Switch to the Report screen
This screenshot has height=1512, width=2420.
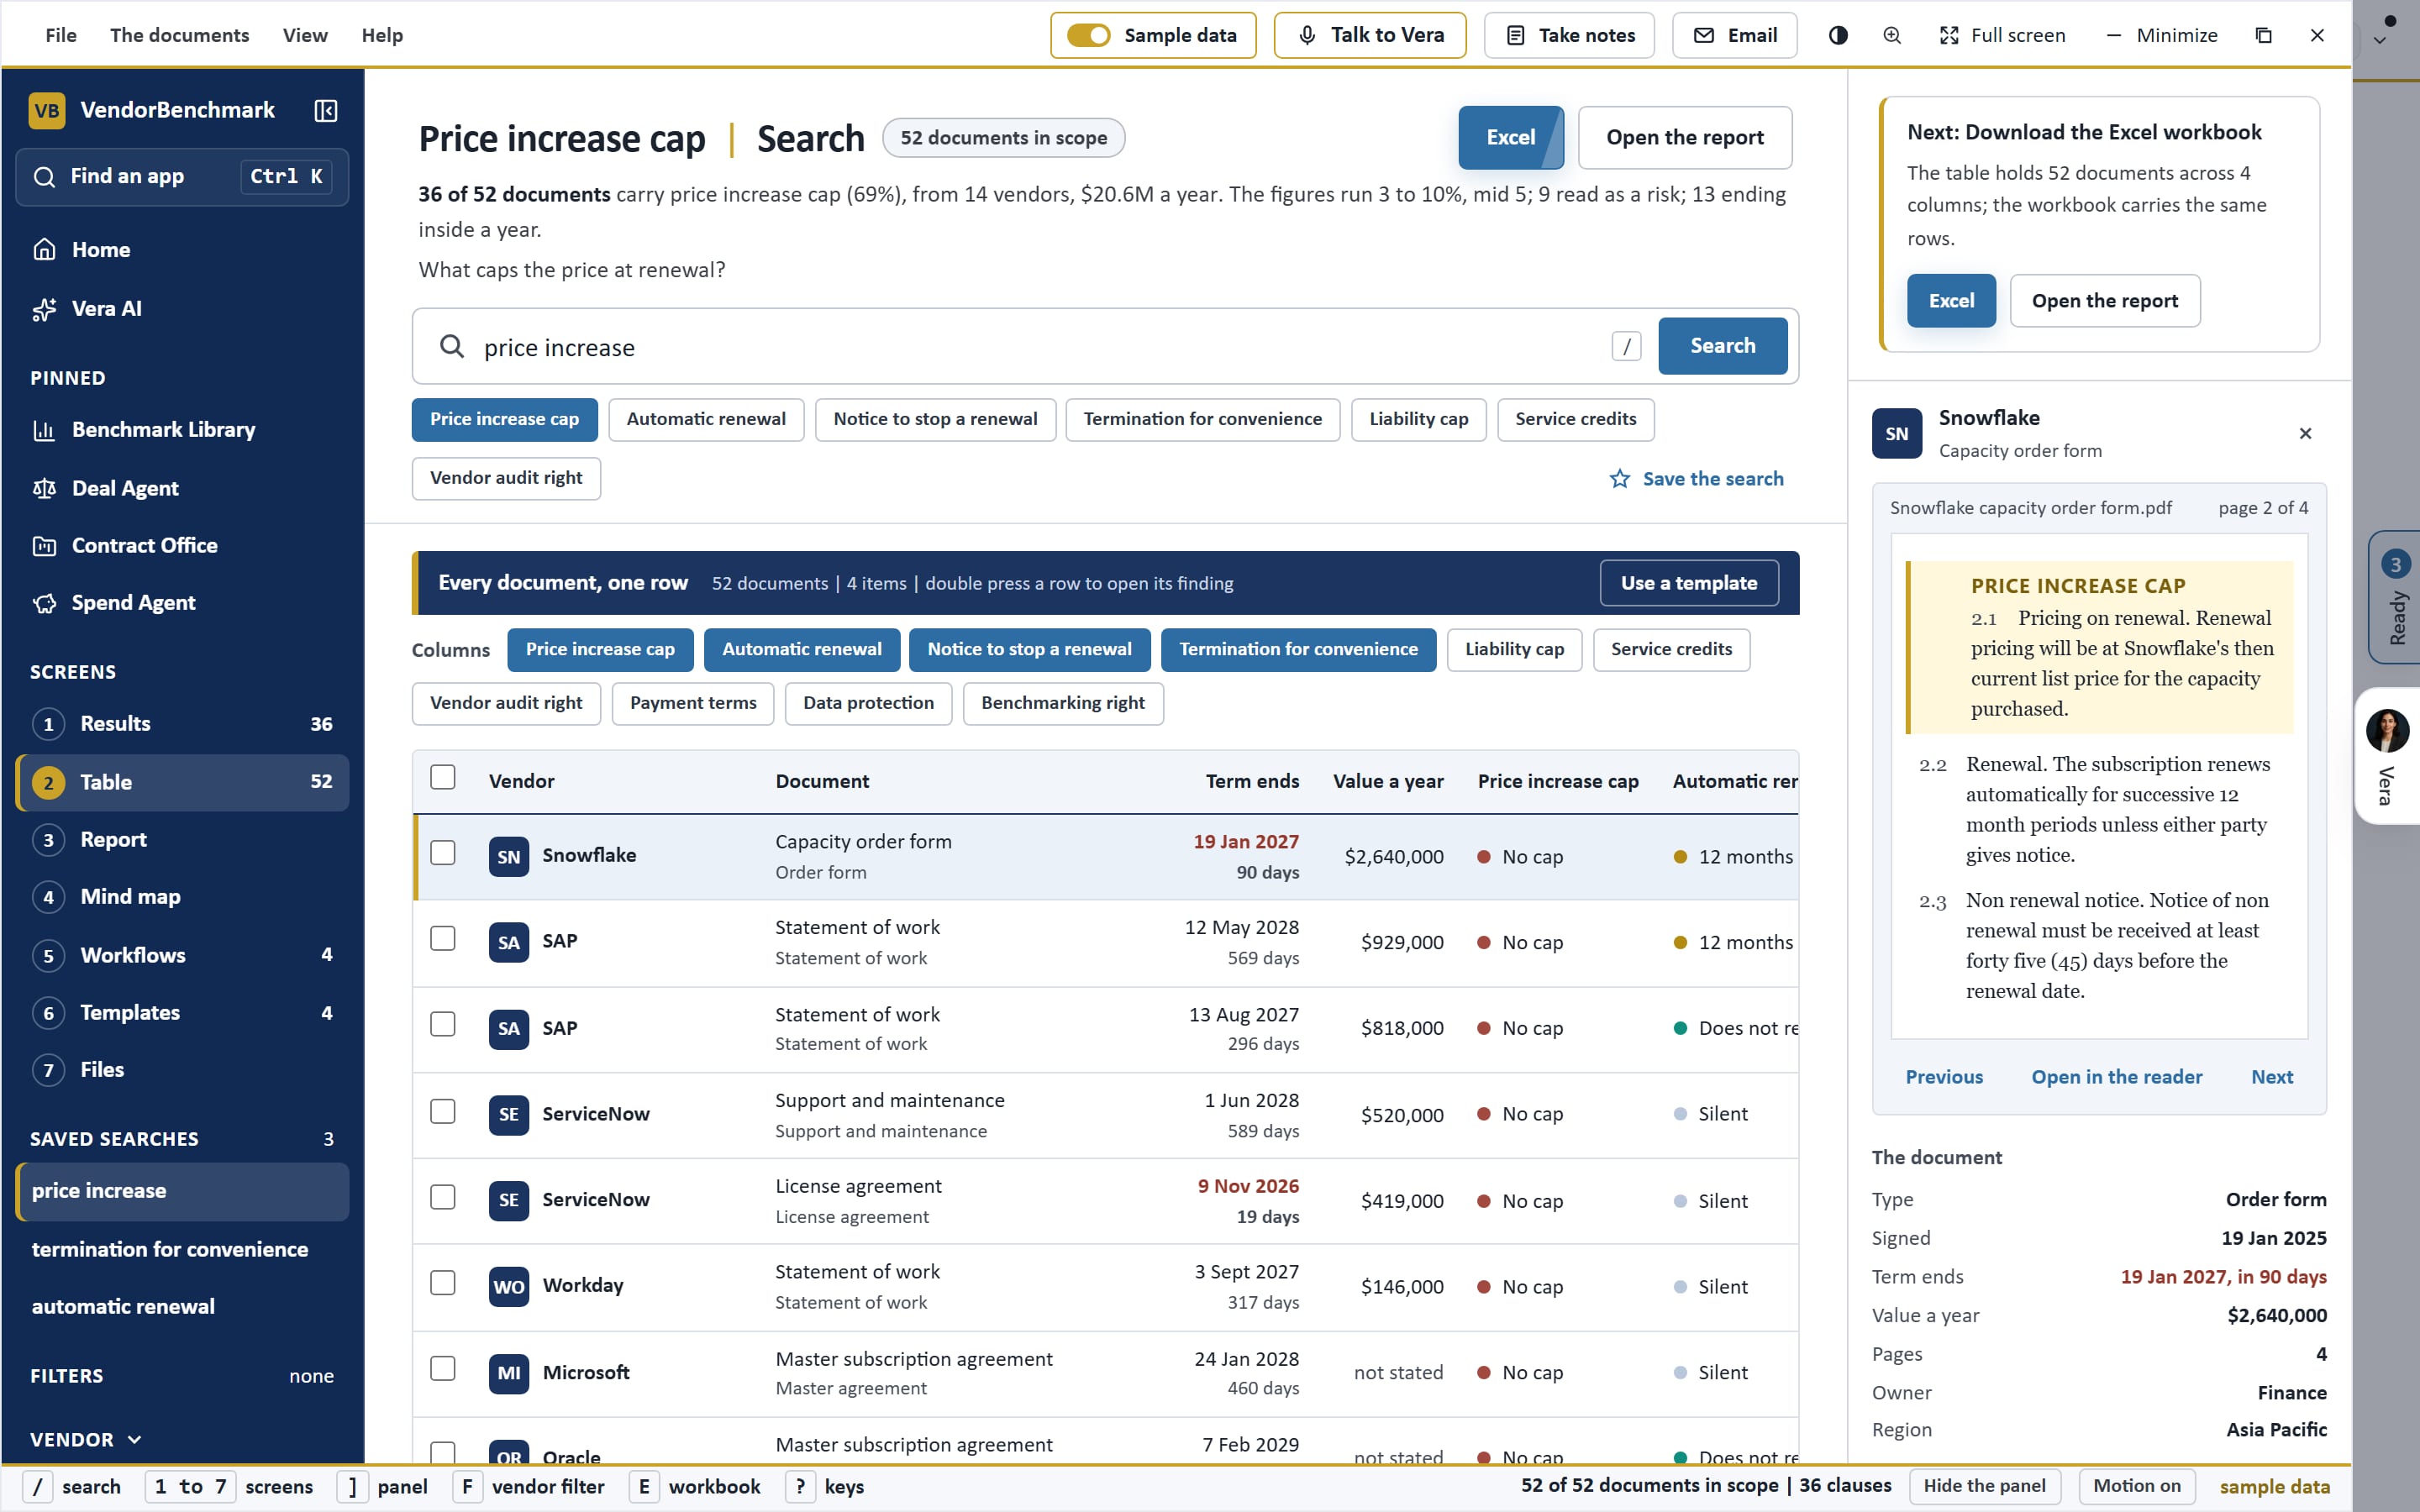(182, 840)
